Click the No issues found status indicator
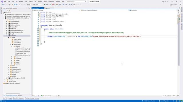The height and width of the screenshot is (102, 183). 46,96
